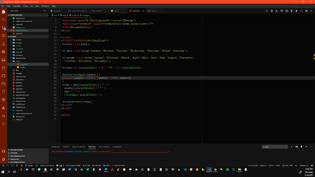Image resolution: width=315 pixels, height=177 pixels.
Task: Open the Extensions view in activity bar
Action: 3,52
